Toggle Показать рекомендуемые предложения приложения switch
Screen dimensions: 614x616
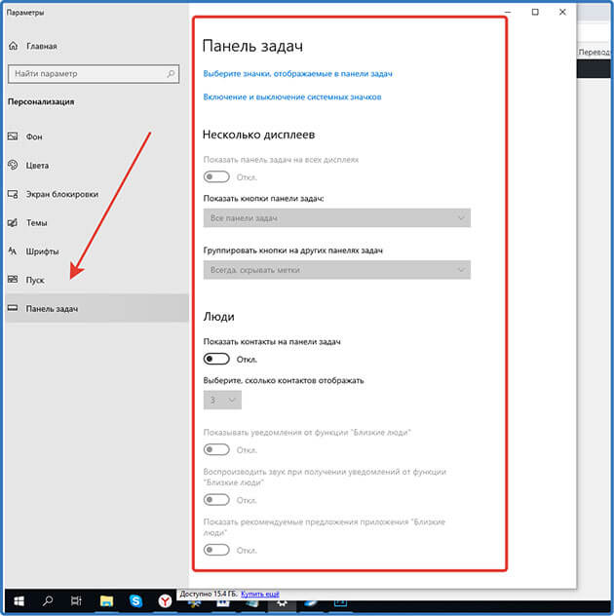pos(216,550)
